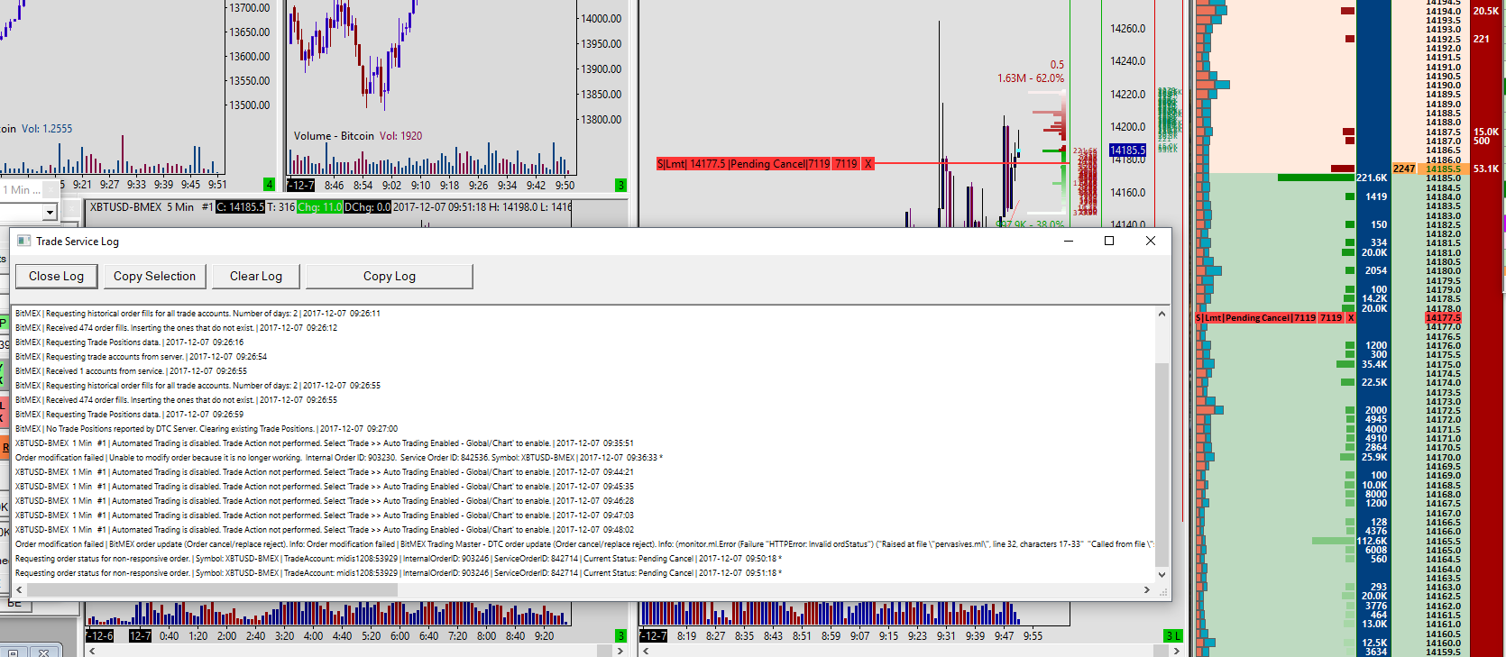Click the Close Log button
1506x657 pixels.
click(56, 277)
